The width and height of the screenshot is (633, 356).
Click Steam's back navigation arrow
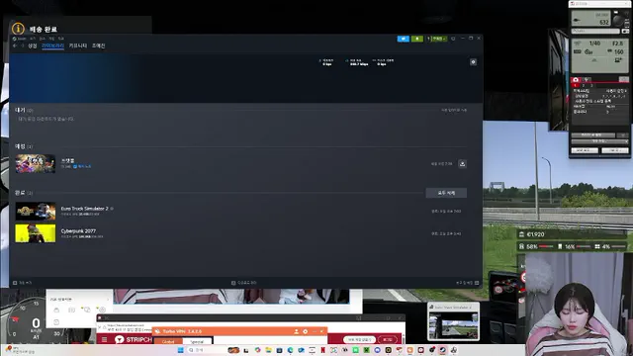point(15,46)
